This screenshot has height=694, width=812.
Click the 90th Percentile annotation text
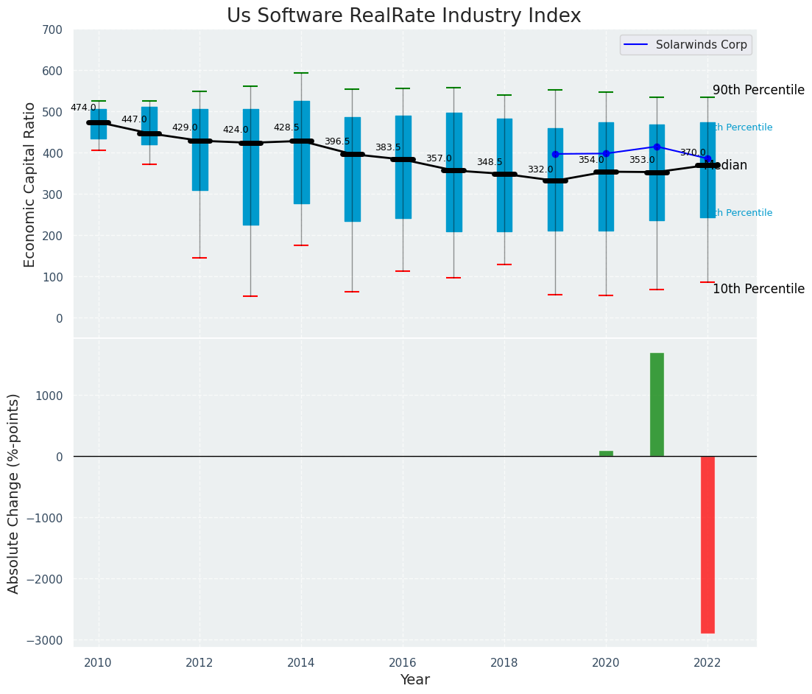(759, 90)
